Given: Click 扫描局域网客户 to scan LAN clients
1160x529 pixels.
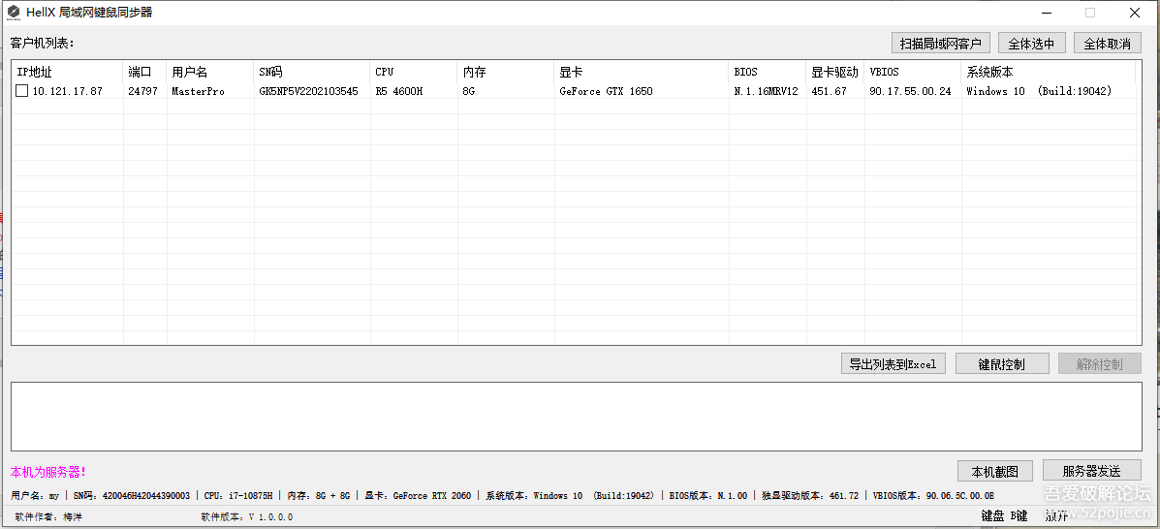Looking at the screenshot, I should click(x=941, y=43).
